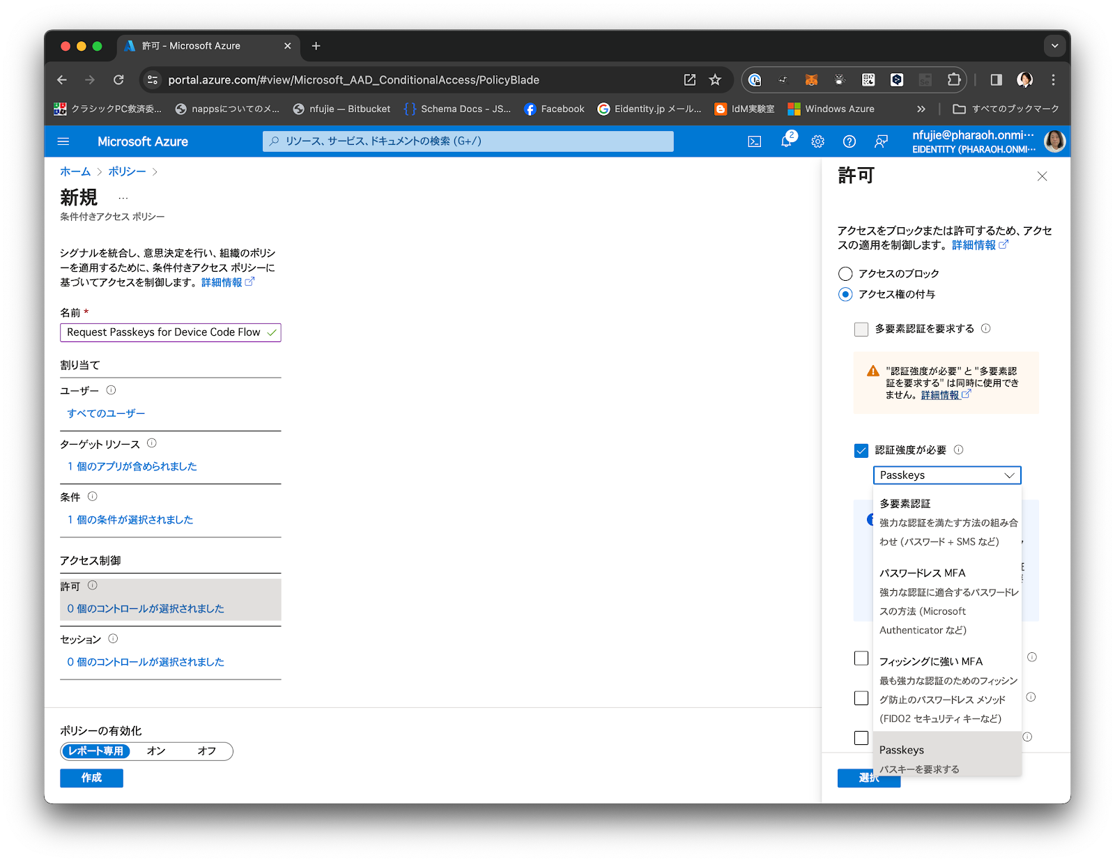Open Facebook bookmark

[x=555, y=109]
